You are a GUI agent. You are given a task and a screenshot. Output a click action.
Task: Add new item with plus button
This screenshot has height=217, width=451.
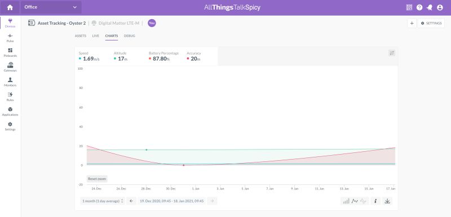(412, 23)
